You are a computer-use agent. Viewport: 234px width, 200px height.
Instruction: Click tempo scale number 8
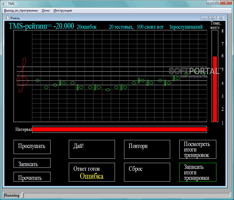222,31
